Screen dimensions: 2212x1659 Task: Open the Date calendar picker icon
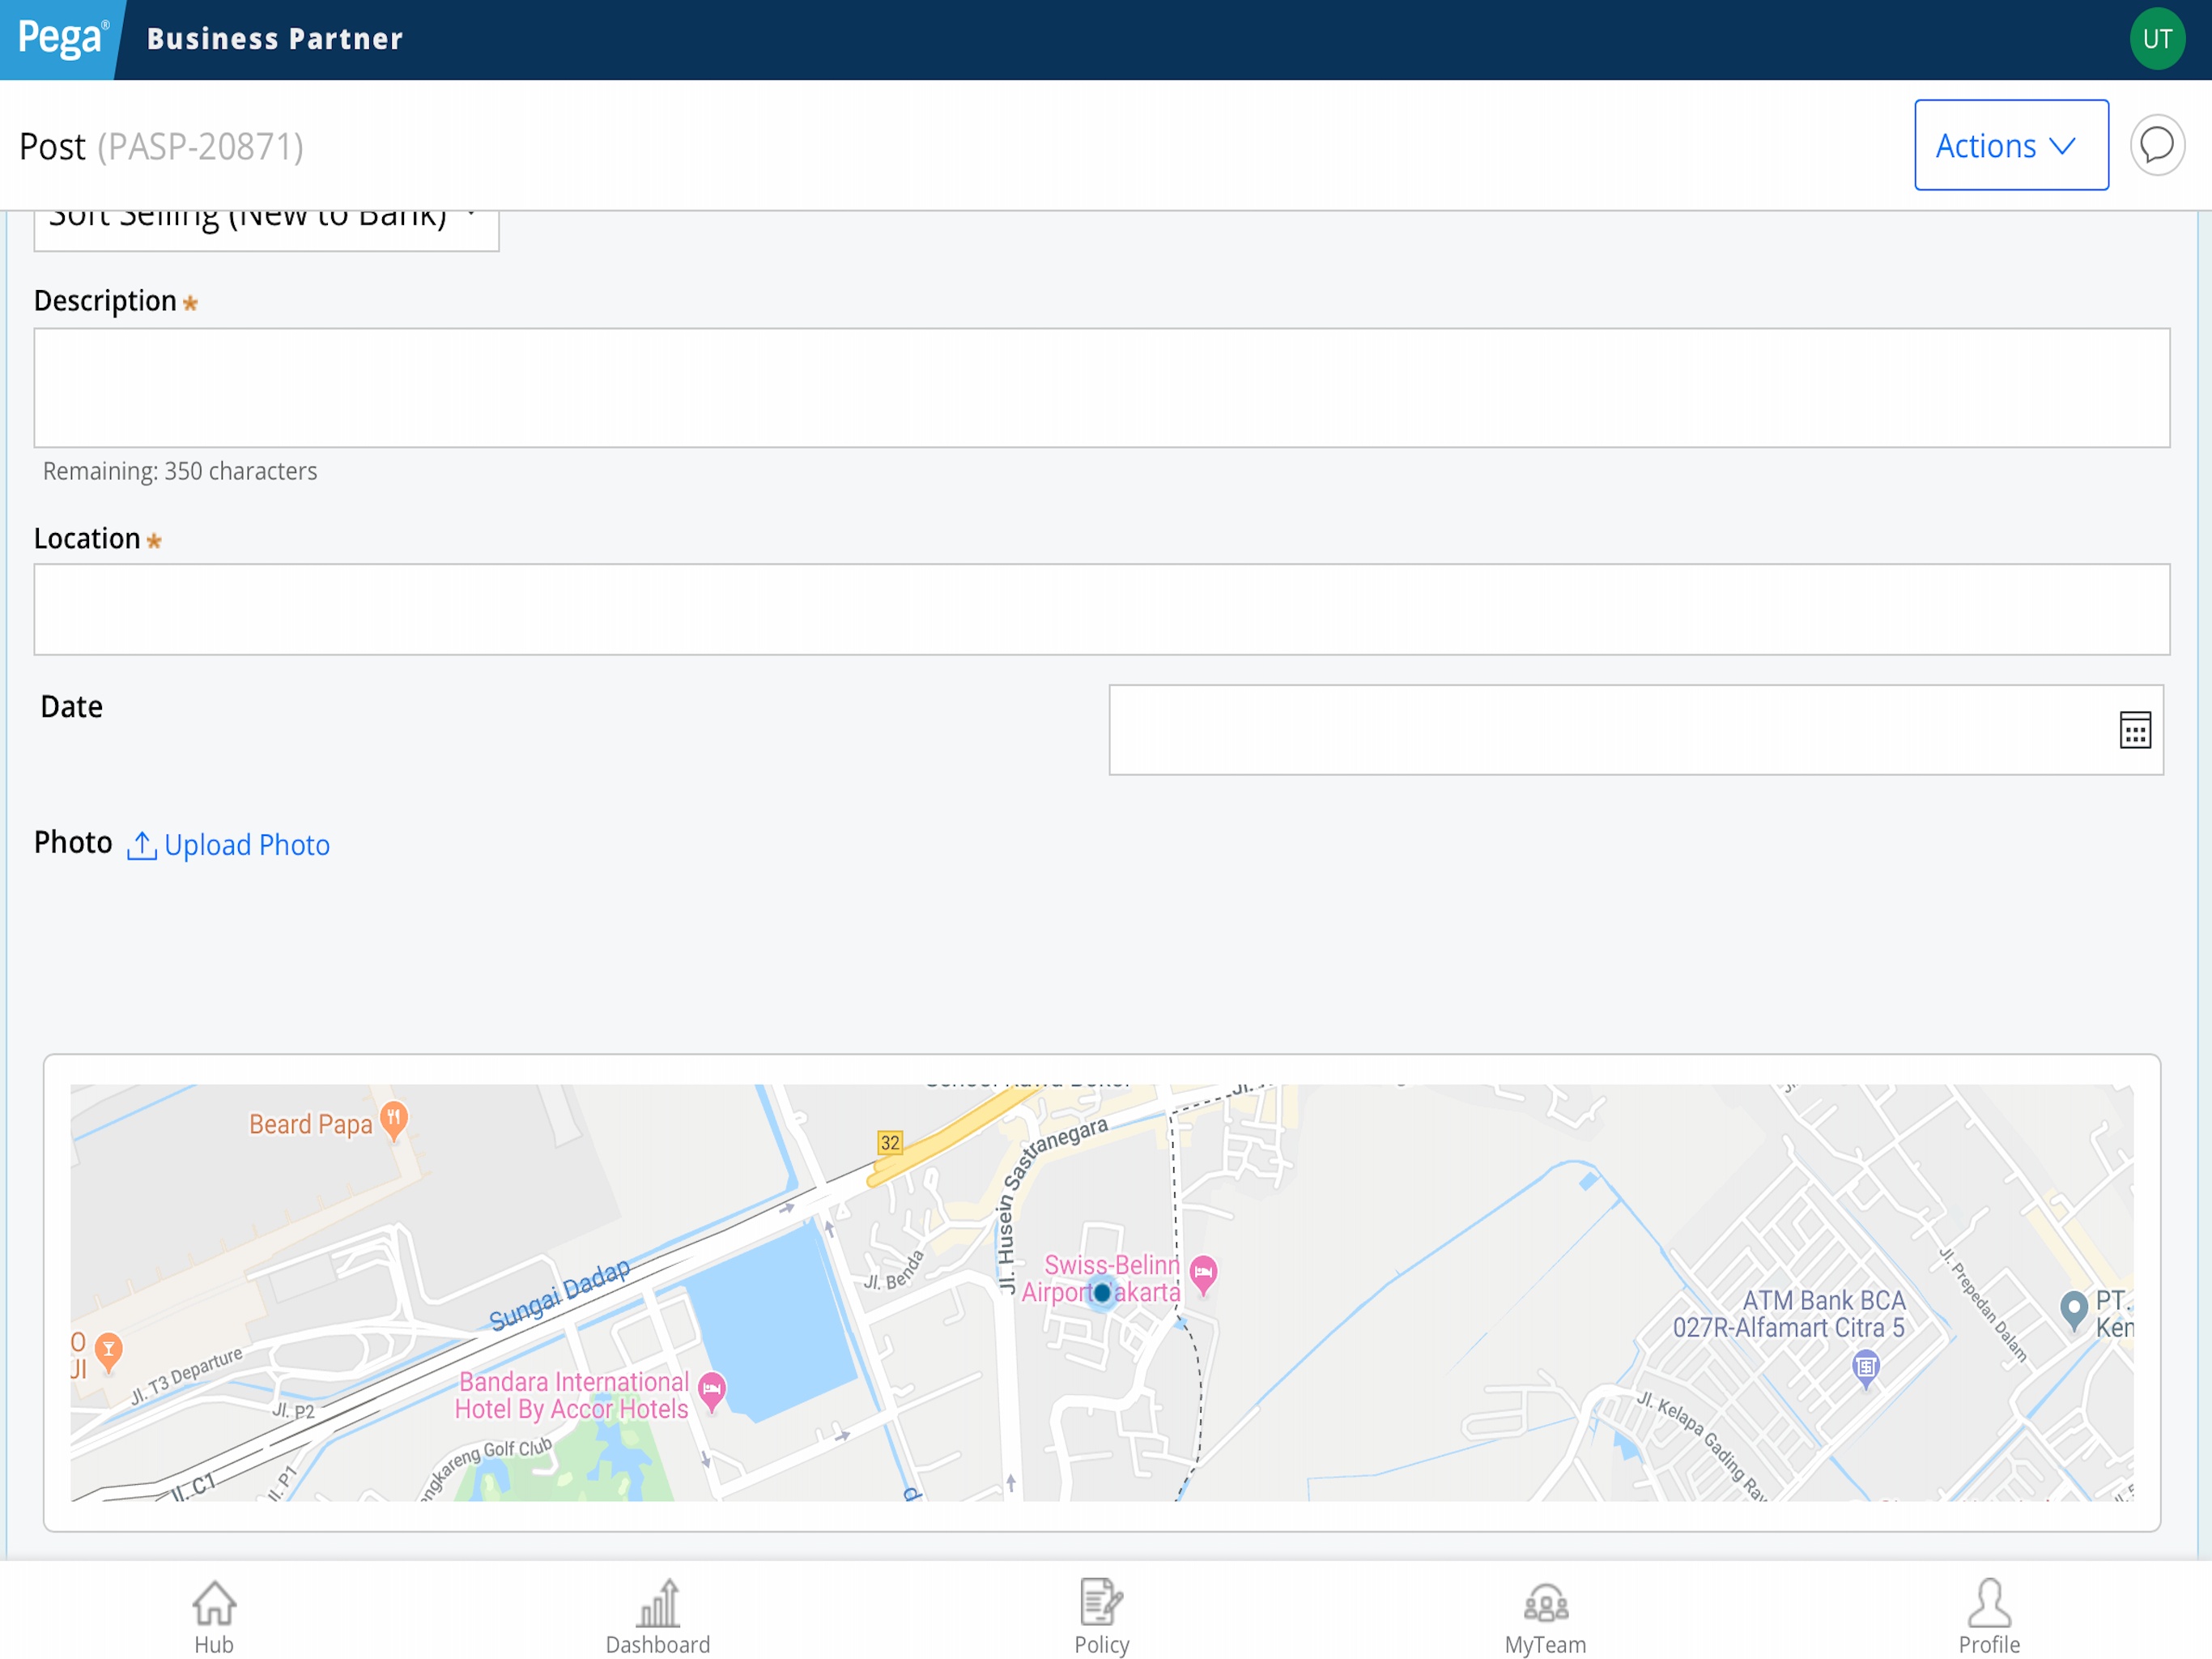(2135, 729)
